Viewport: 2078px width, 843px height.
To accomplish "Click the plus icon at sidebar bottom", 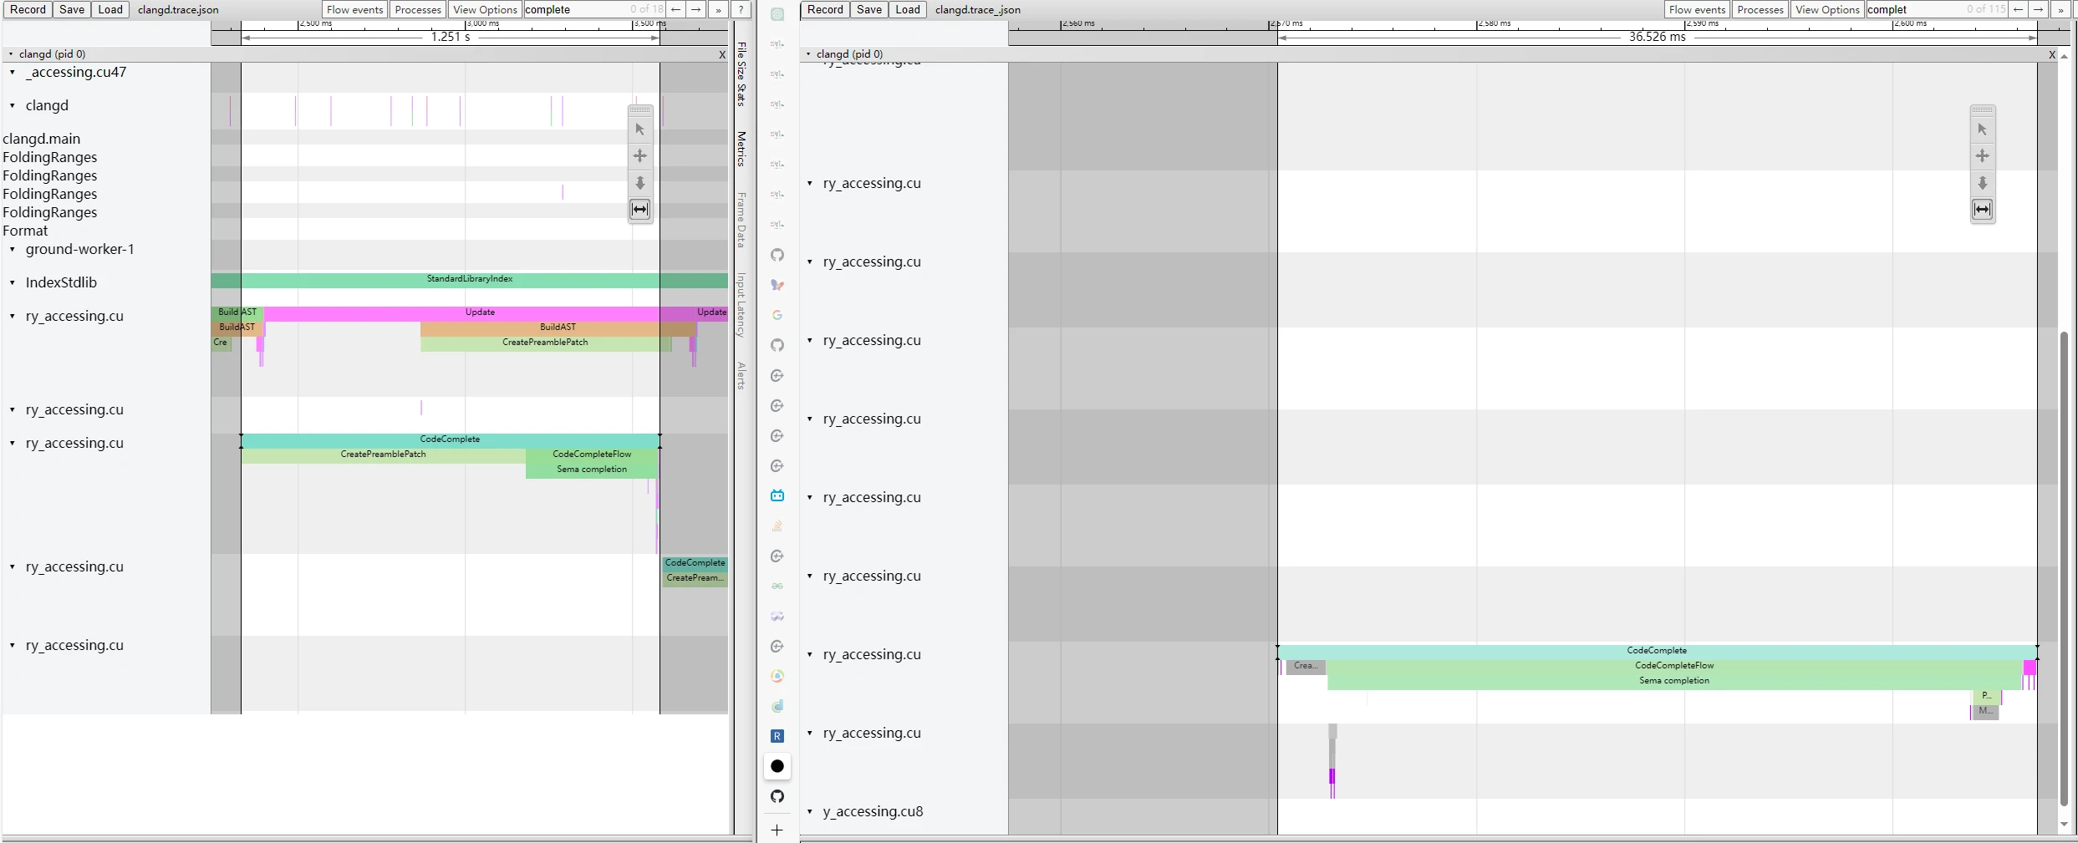I will tap(777, 830).
